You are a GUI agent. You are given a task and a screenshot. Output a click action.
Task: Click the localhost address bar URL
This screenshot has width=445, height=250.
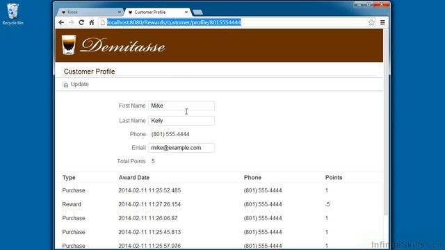coord(174,22)
